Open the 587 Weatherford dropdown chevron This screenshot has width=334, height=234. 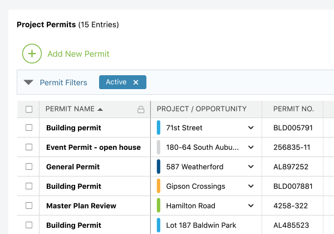click(251, 167)
